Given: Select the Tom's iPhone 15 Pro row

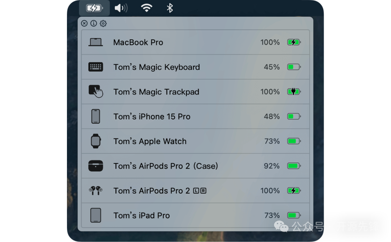Looking at the screenshot, I should click(195, 116).
